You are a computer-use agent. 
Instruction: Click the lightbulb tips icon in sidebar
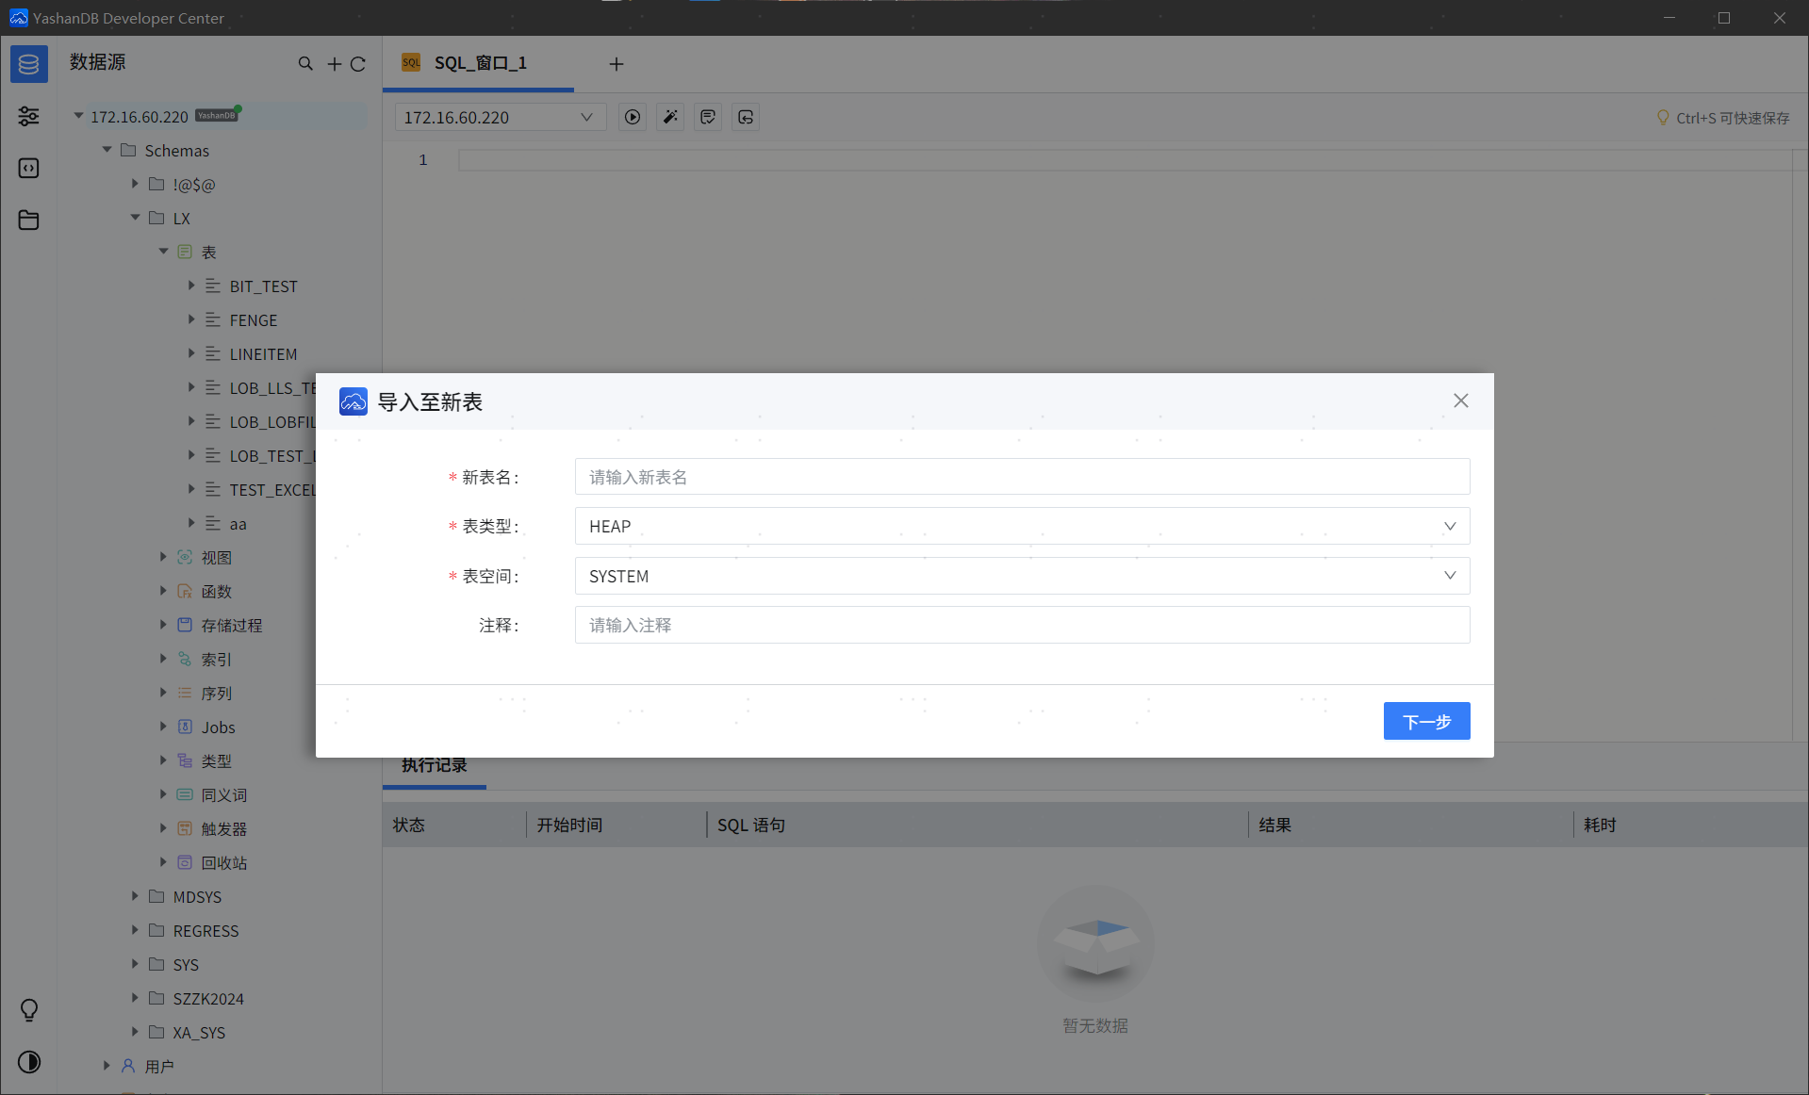click(x=29, y=1010)
